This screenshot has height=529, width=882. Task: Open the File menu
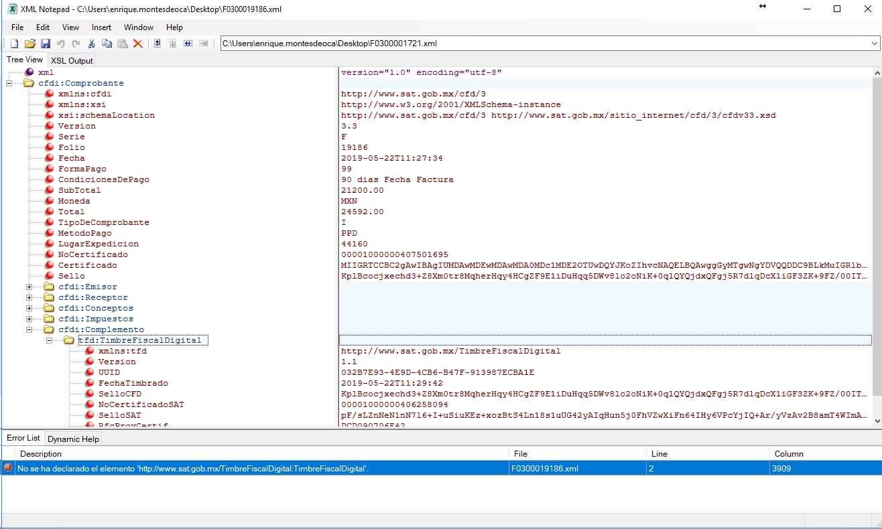pos(17,27)
